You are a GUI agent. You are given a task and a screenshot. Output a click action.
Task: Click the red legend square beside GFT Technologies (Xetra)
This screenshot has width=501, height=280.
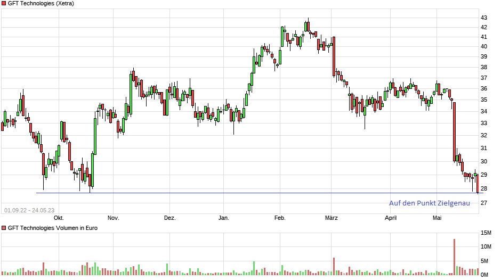(4, 4)
